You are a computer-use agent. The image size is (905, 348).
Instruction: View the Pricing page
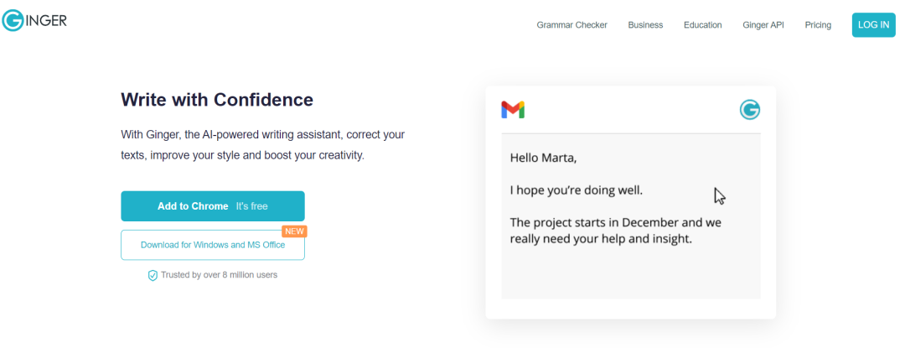click(x=818, y=25)
